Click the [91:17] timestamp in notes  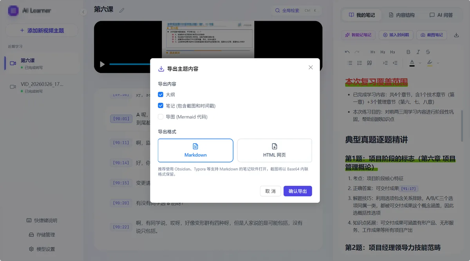point(409,189)
